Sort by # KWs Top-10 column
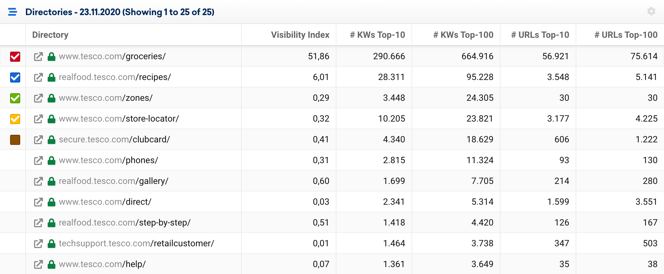 [x=377, y=35]
